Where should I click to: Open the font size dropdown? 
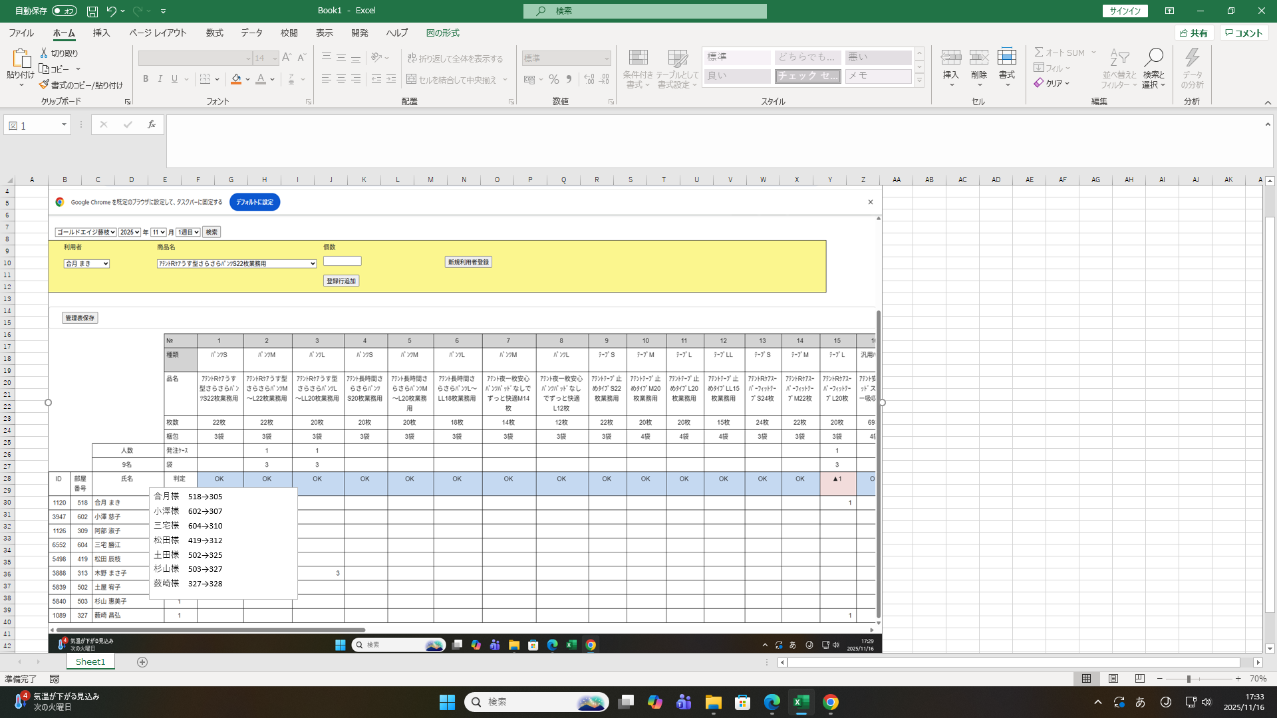click(275, 59)
